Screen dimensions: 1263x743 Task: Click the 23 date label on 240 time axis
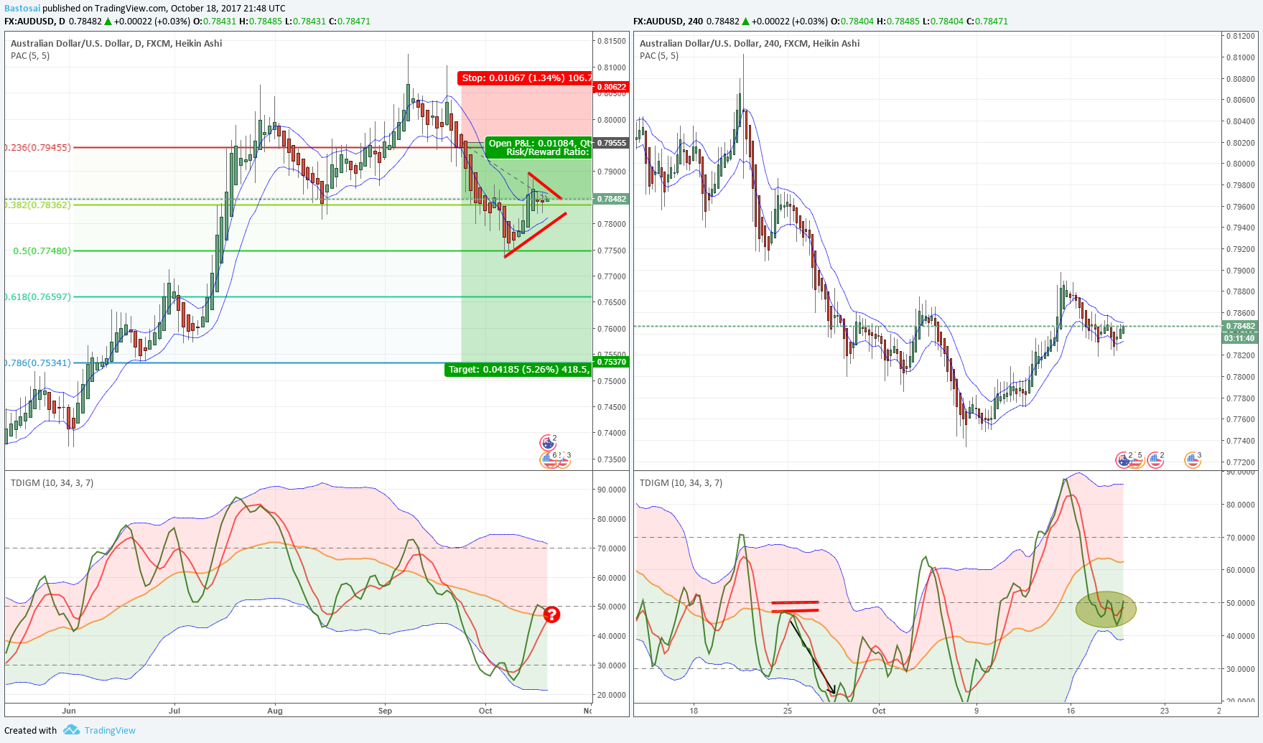1165,711
